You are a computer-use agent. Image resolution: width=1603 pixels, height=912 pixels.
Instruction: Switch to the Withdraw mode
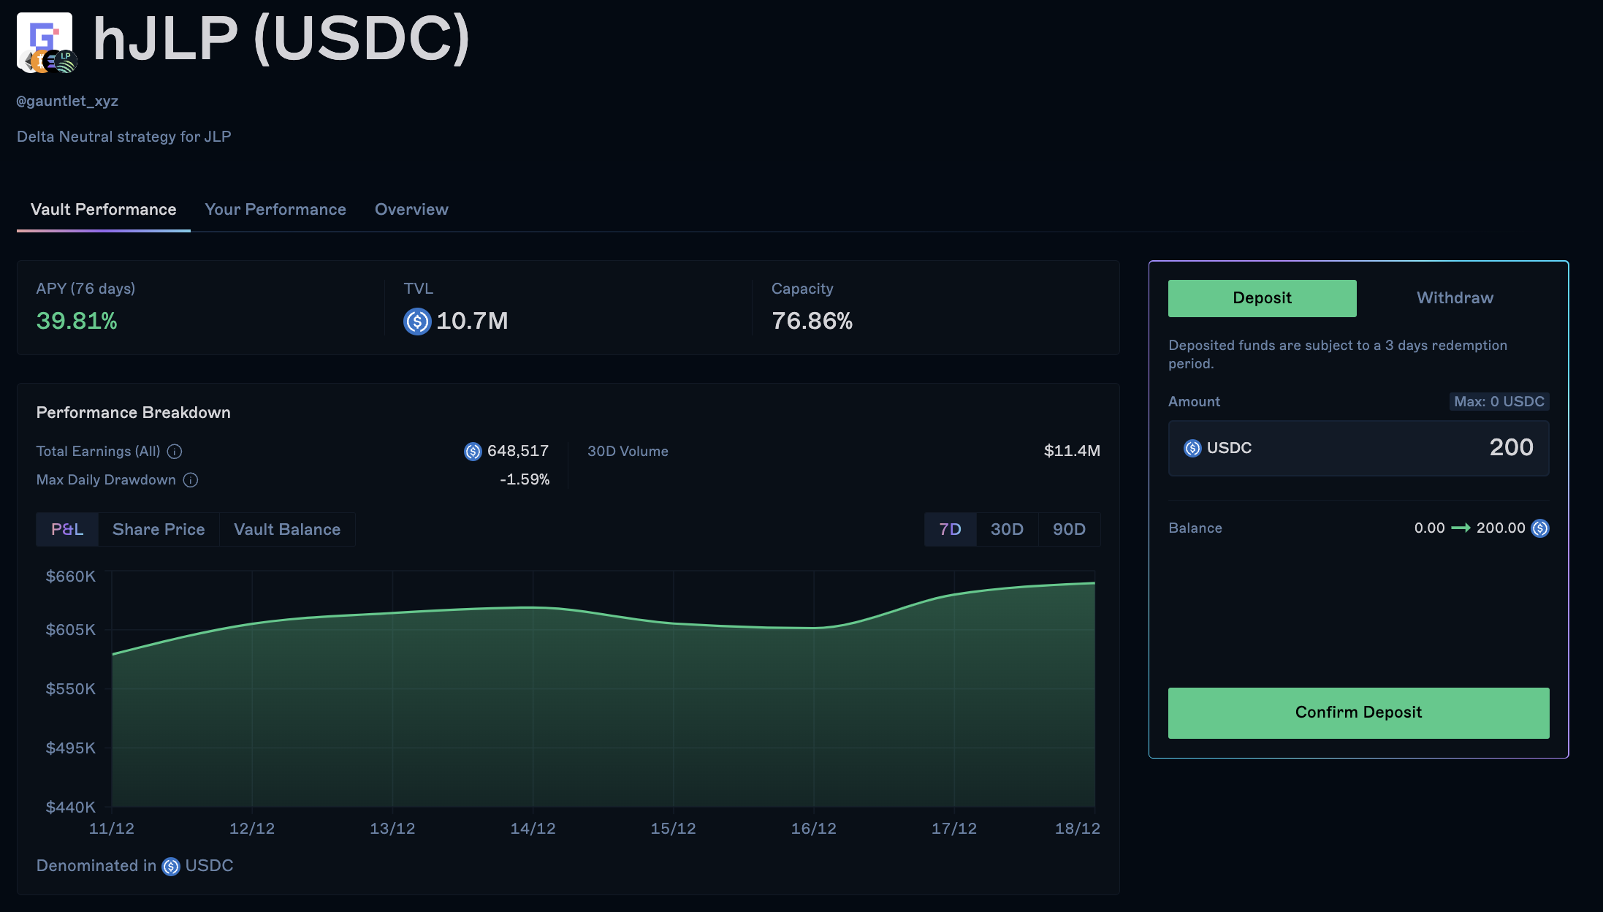click(1454, 297)
